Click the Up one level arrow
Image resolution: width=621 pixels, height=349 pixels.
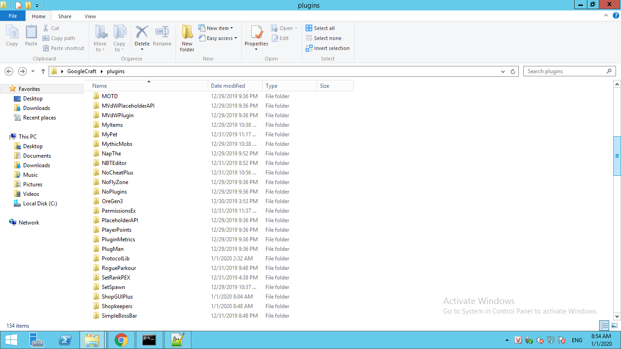click(x=43, y=71)
